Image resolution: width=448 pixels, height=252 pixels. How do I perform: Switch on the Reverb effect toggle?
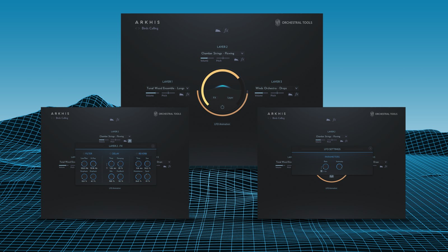(137, 154)
